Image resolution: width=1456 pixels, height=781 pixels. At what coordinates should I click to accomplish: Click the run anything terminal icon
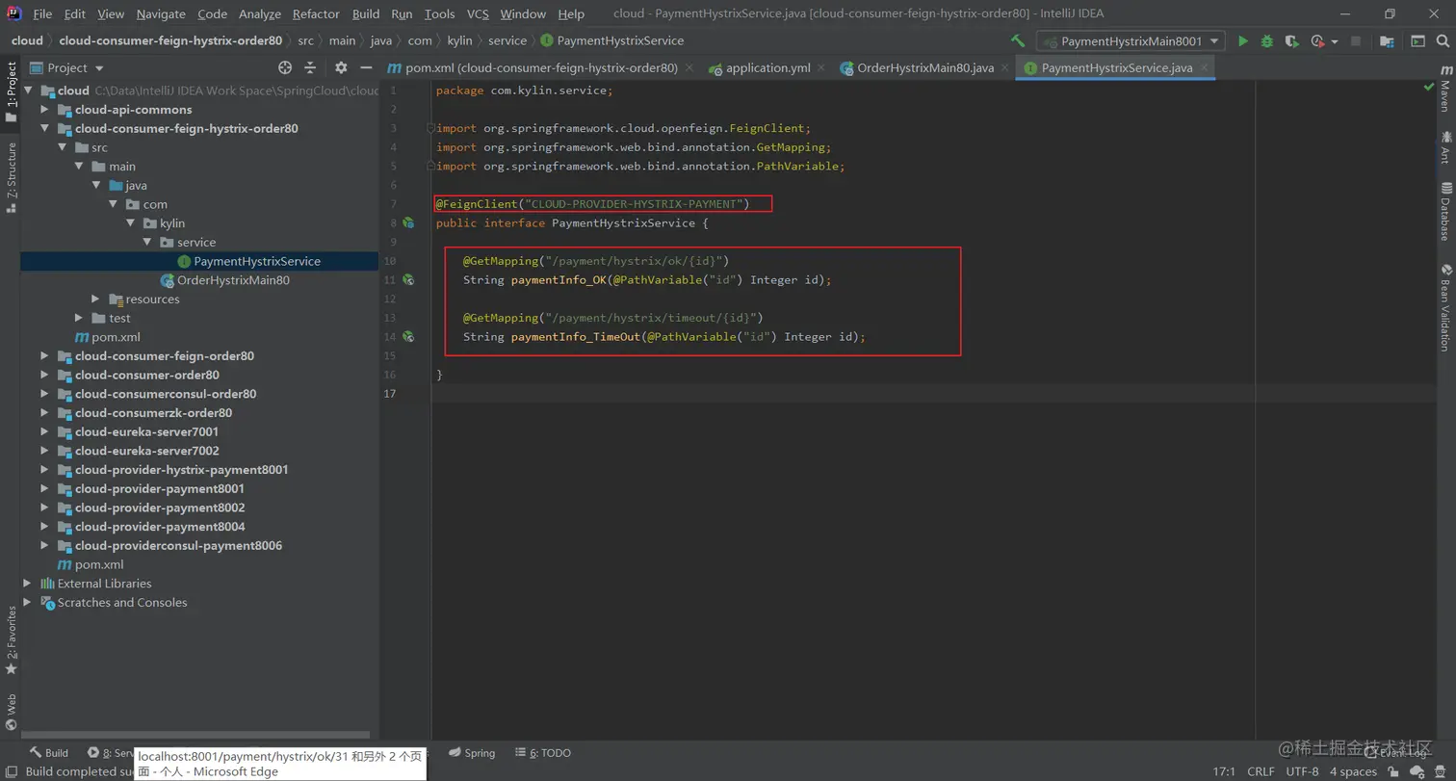pos(1418,41)
